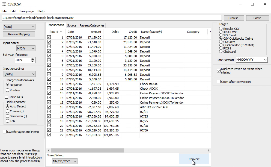271x167 pixels.
Task: Open the File menu
Action: click(x=4, y=11)
